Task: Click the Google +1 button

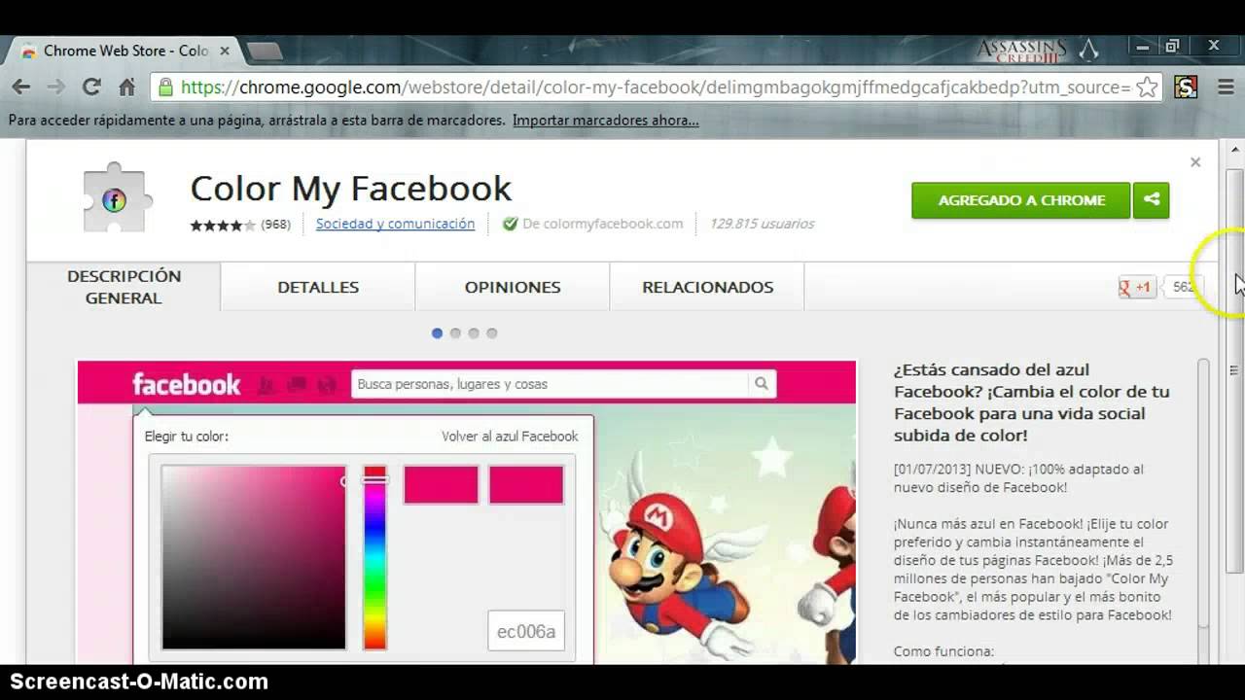Action: (1136, 287)
